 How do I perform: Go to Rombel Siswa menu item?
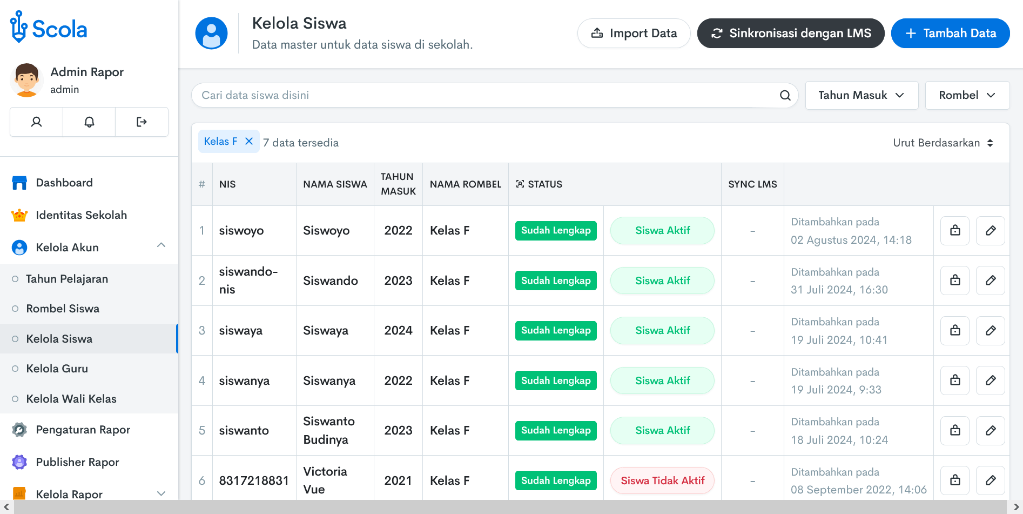pos(63,309)
